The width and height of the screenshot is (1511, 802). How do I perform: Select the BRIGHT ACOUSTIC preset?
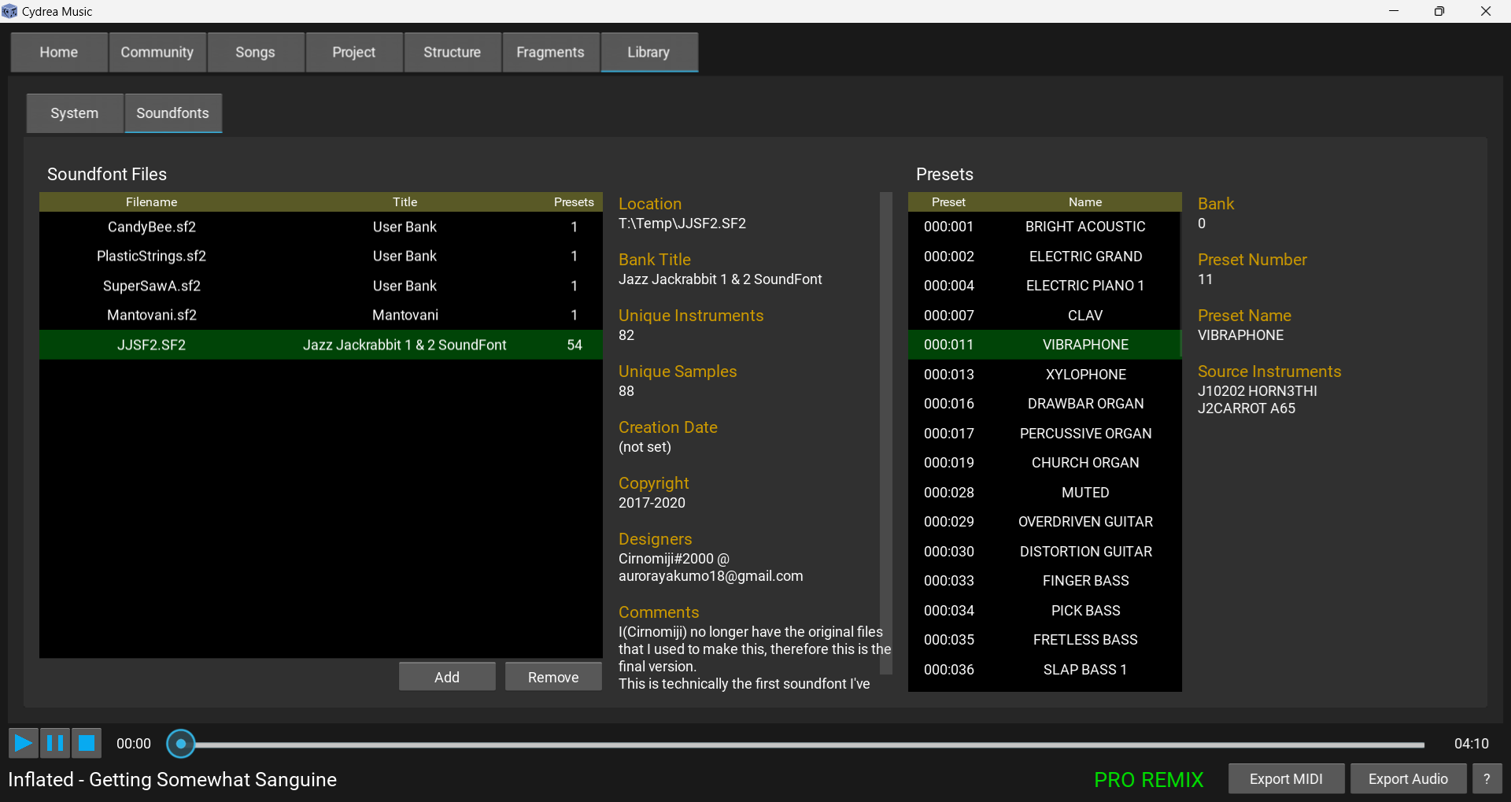point(1044,227)
